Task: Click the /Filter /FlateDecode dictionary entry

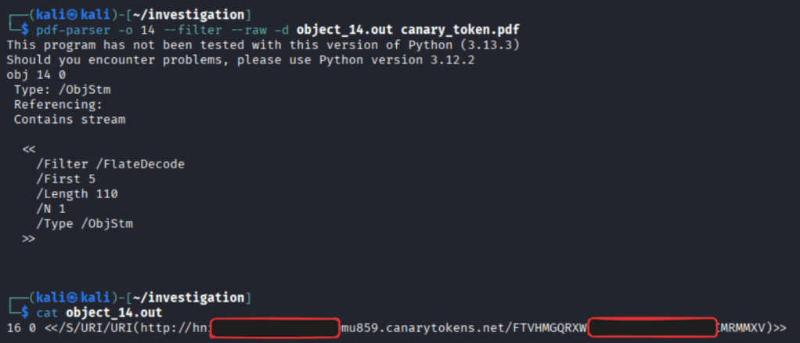Action: pos(110,164)
